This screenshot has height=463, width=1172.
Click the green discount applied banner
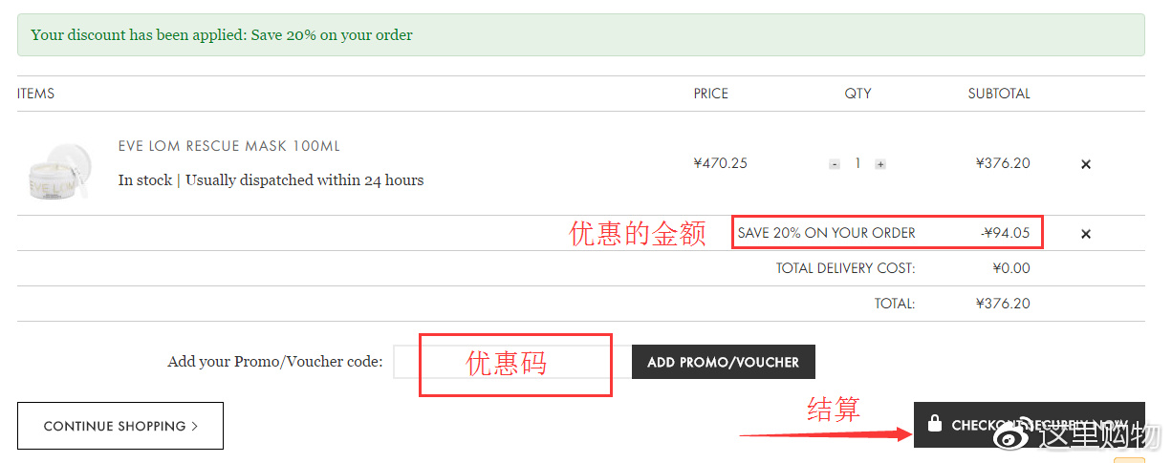tap(581, 35)
